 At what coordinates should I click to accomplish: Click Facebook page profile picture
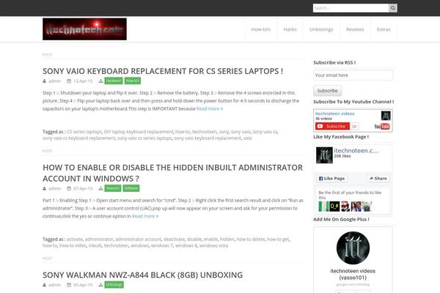point(324,155)
